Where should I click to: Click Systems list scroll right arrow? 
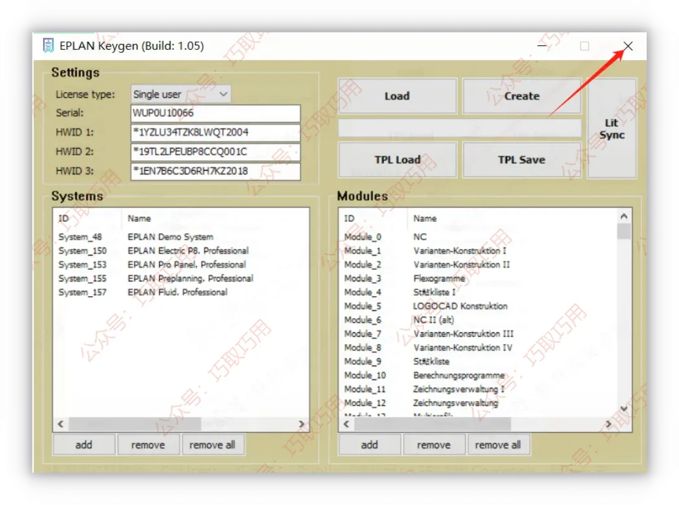(x=302, y=424)
